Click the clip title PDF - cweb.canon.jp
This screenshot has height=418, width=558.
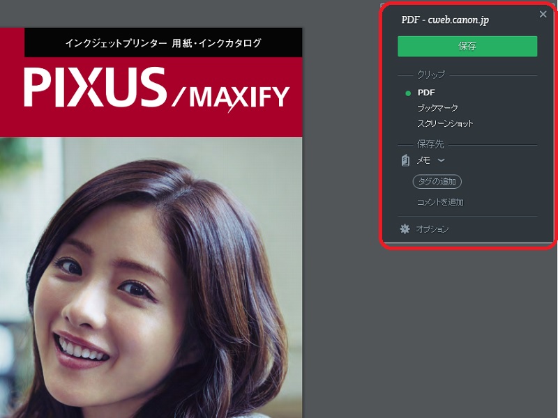[x=445, y=20]
